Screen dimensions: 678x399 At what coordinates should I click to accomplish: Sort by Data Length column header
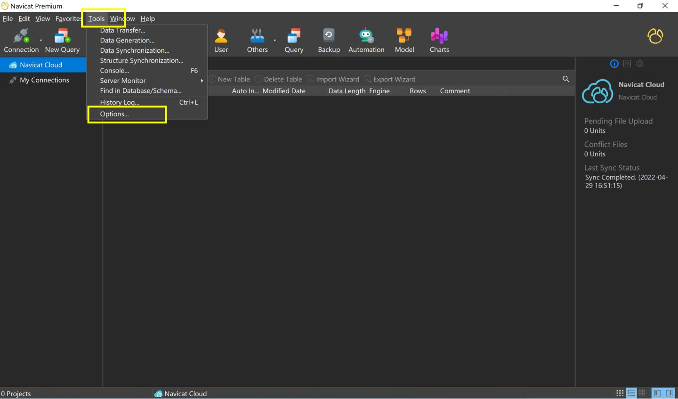[x=347, y=91]
